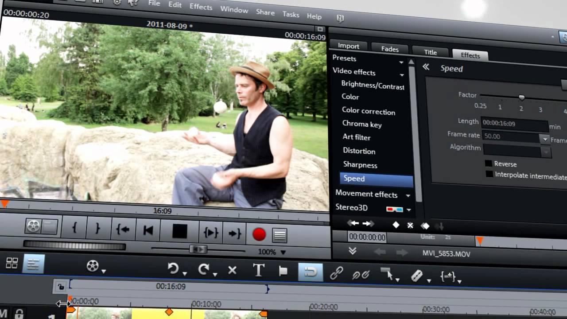Open the redo history dropdown arrow

215,274
